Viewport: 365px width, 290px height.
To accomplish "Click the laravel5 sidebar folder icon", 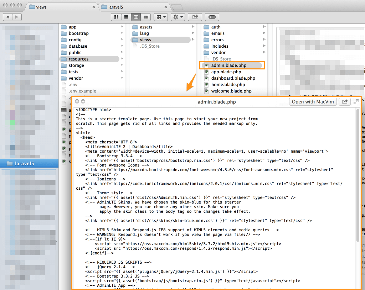I will 10,163.
